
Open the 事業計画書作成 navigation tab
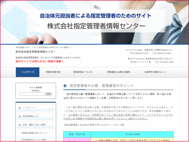coord(53,72)
